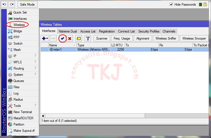
Task: Click the yellow Comment button
Action: pyautogui.click(x=79, y=38)
